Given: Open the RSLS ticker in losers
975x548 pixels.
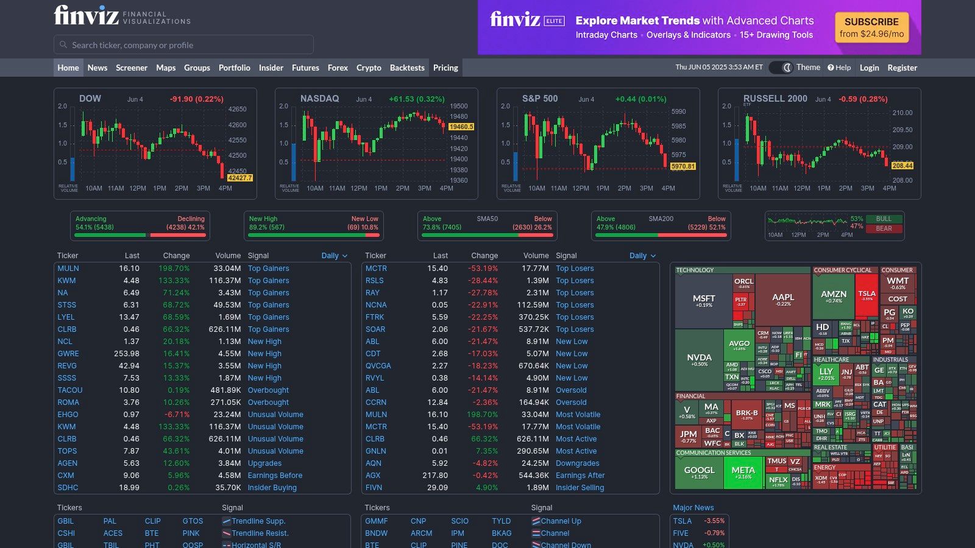Looking at the screenshot, I should pos(375,281).
